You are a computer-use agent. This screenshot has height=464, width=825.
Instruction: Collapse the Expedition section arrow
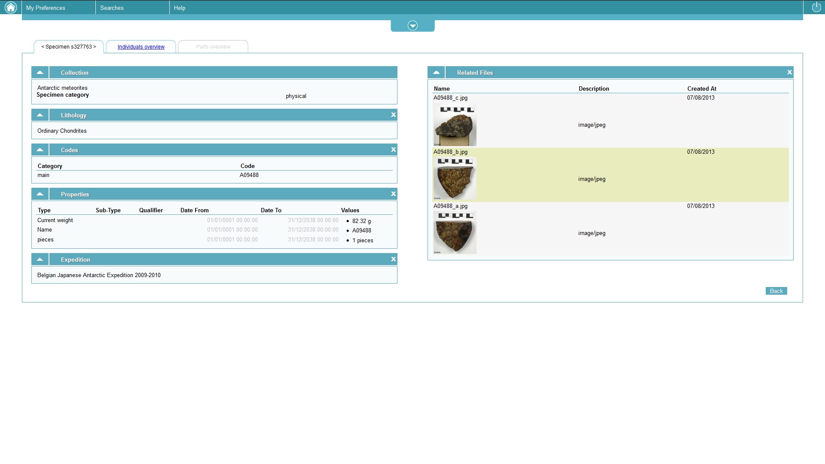pyautogui.click(x=40, y=259)
